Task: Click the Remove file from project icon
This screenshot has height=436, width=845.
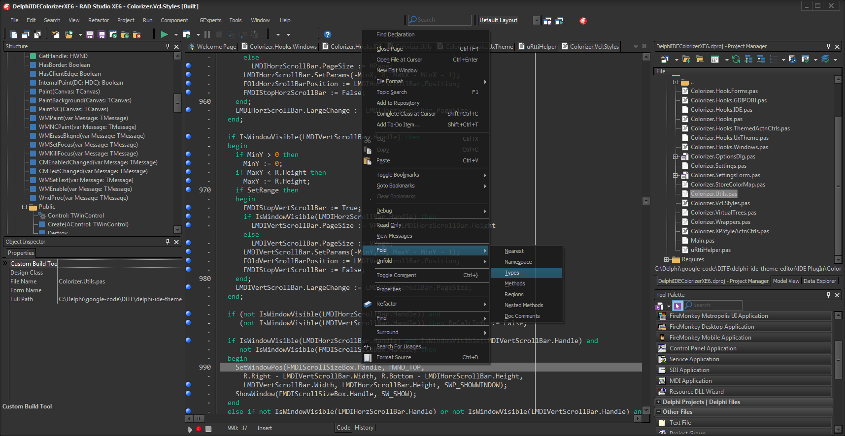Action: tap(137, 34)
